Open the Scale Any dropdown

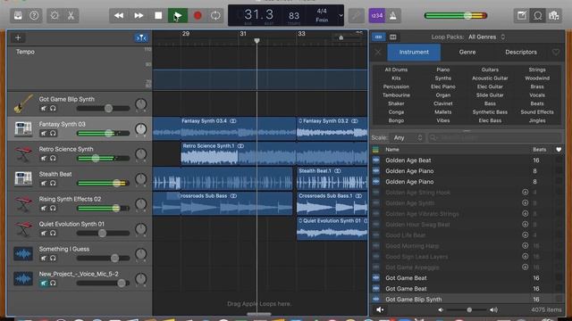408,137
